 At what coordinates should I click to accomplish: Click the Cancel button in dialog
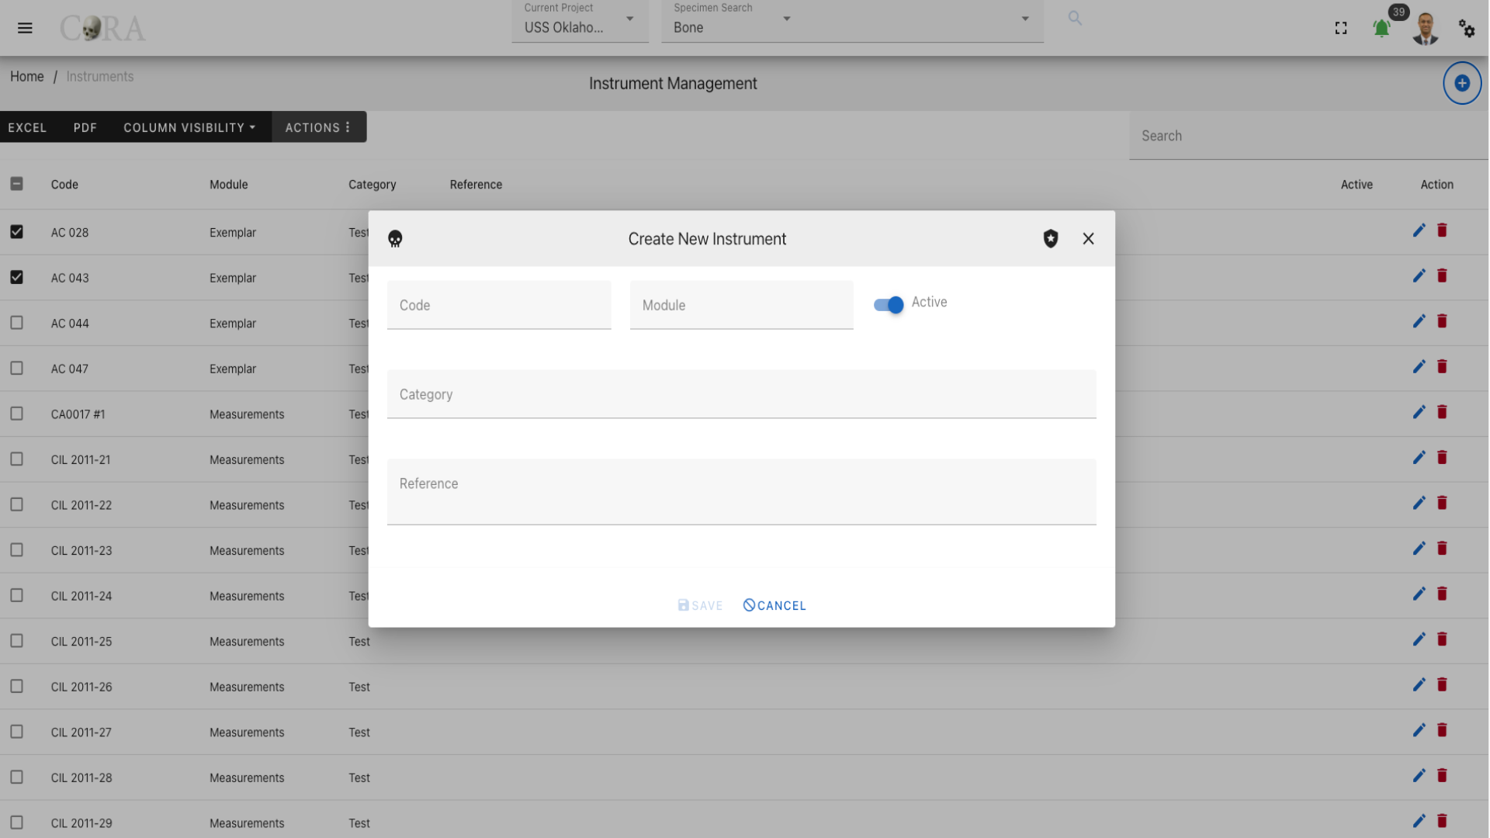point(774,605)
